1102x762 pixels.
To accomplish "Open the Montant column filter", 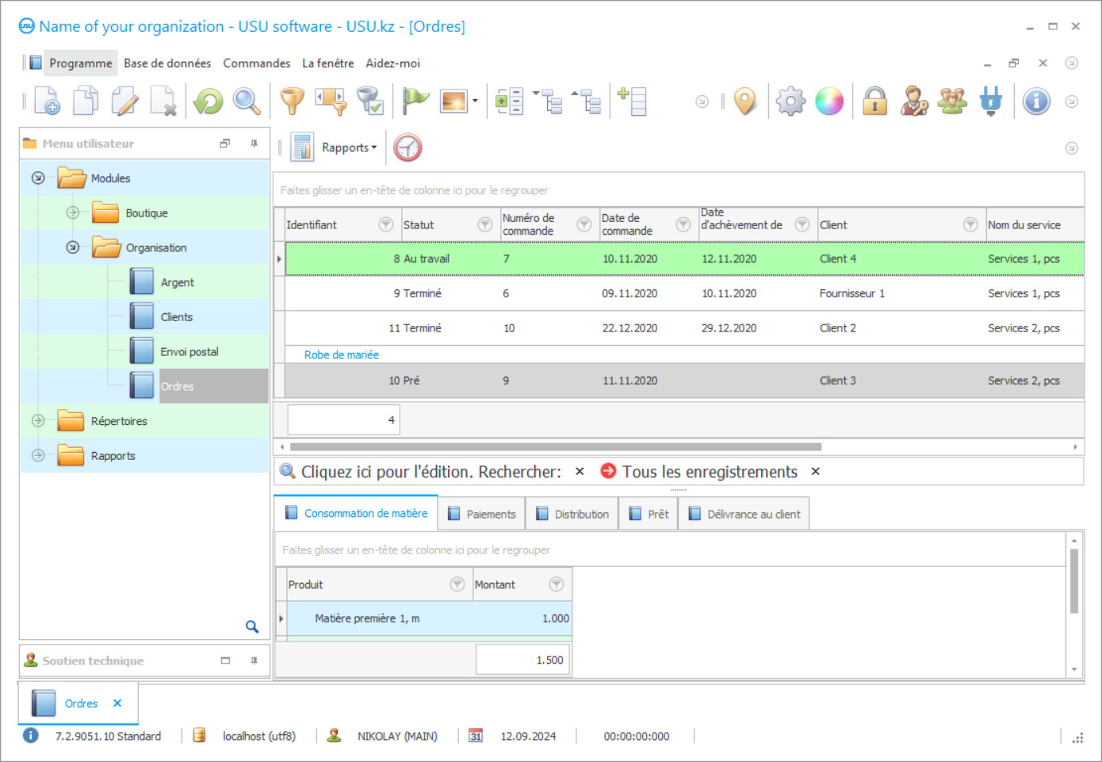I will tap(557, 584).
